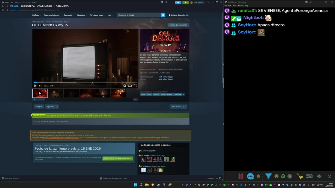Open Steam notifications green bell

186,2
